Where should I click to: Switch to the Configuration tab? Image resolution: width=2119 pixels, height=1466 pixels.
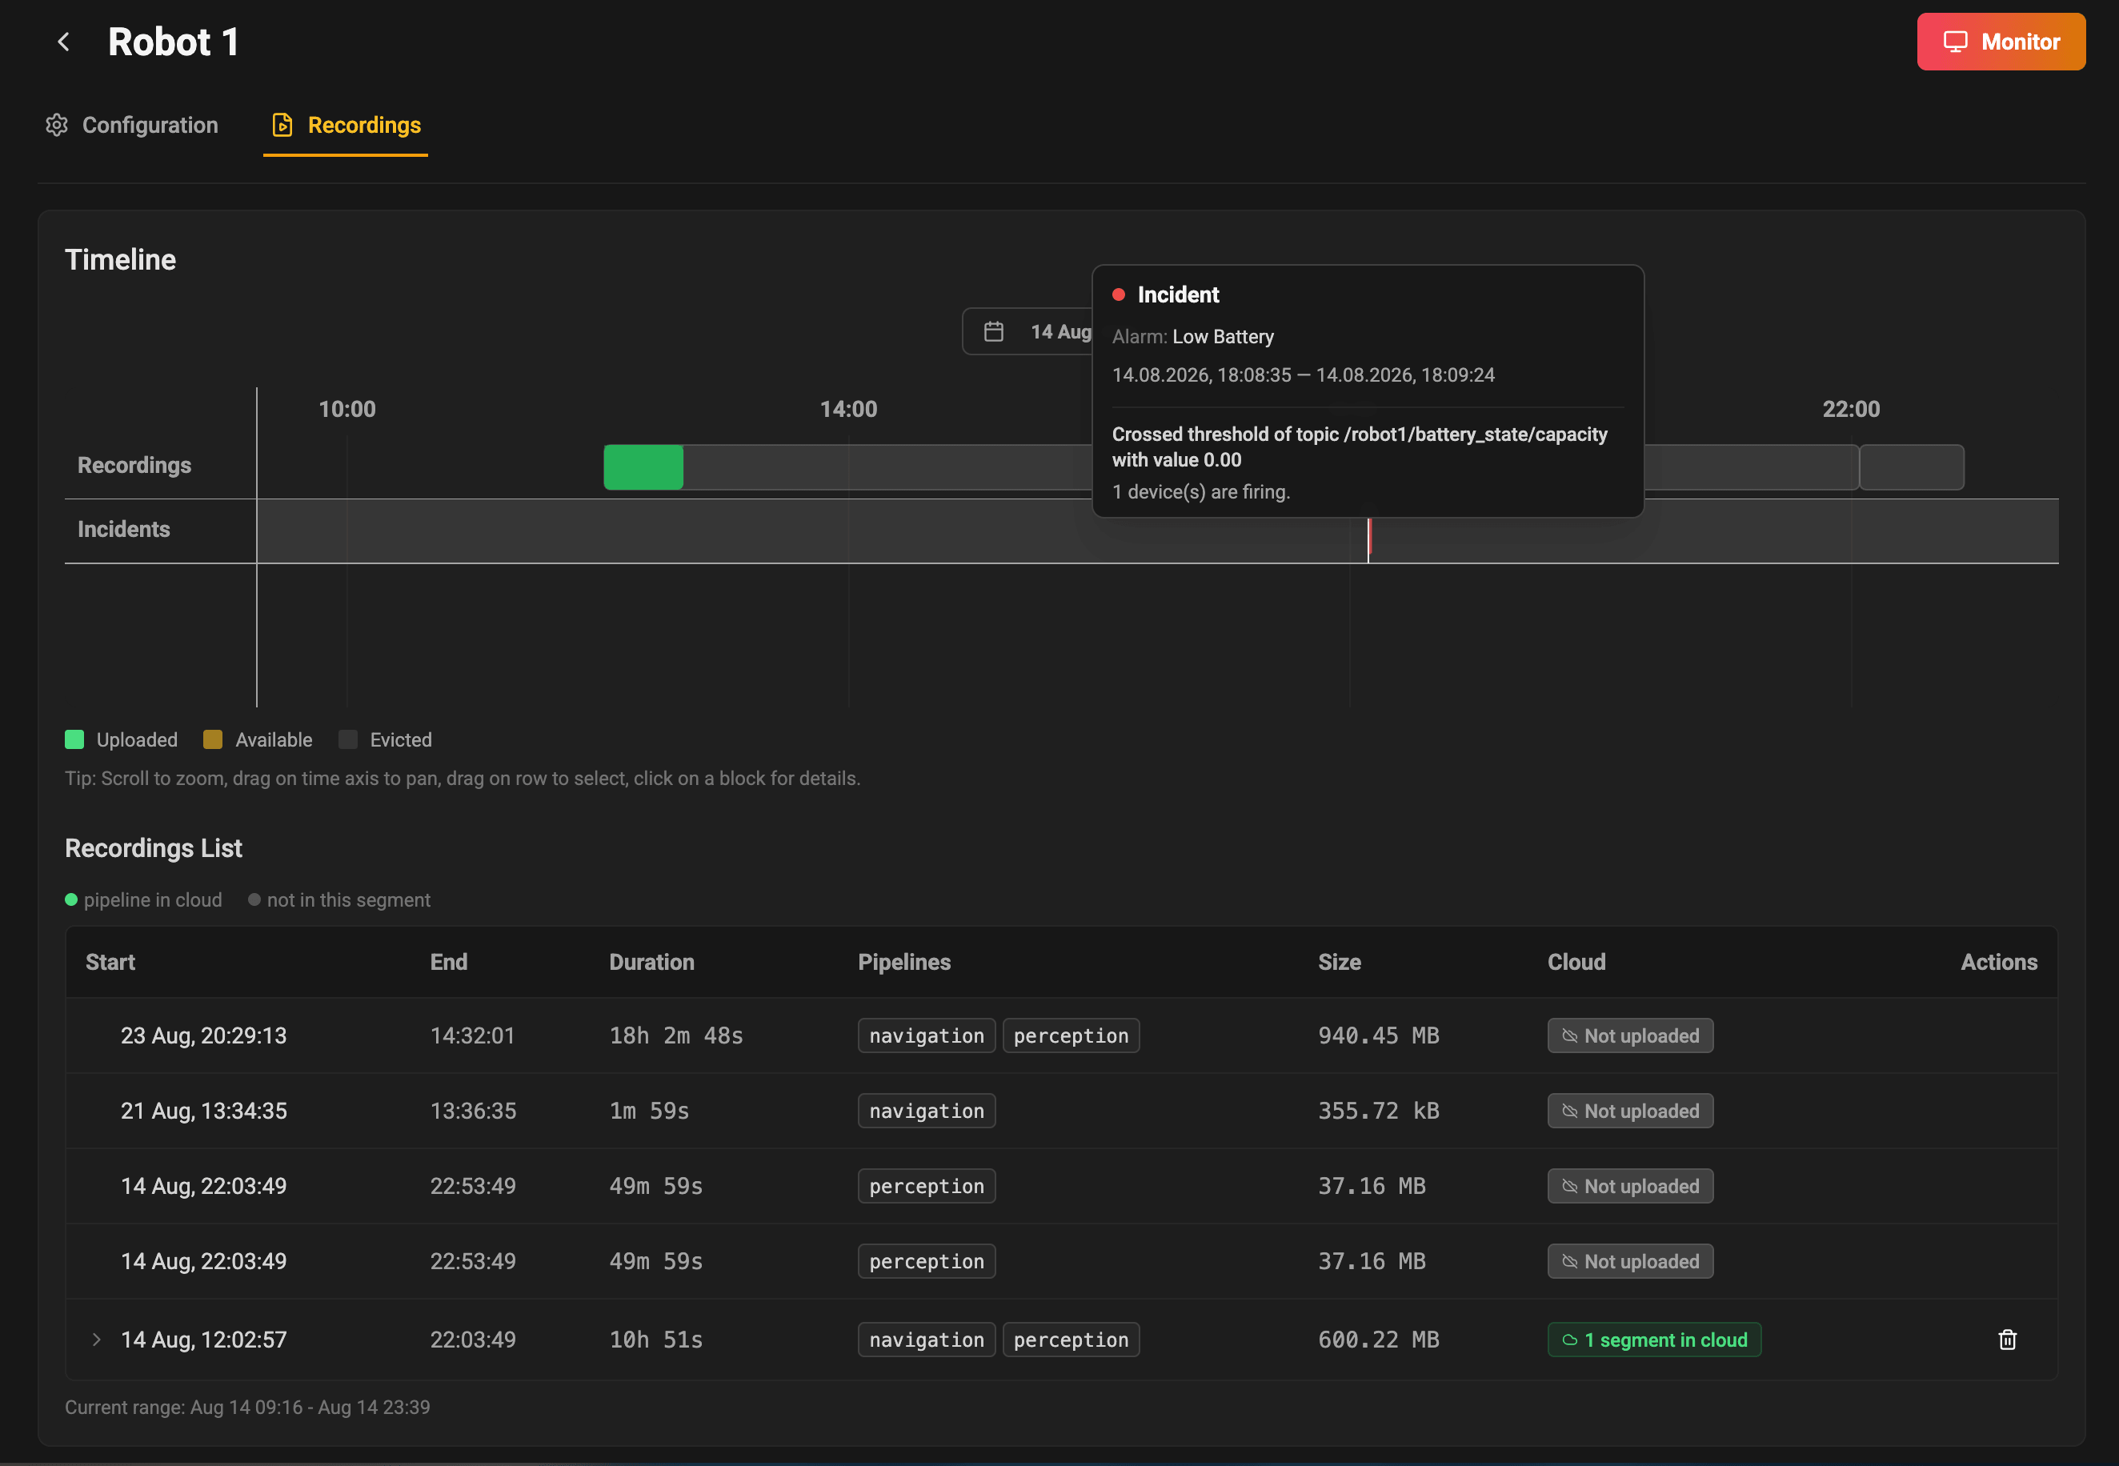[x=132, y=125]
